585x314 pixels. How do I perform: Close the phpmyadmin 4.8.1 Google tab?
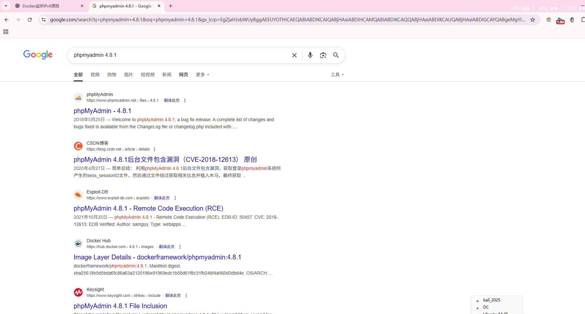pos(159,6)
